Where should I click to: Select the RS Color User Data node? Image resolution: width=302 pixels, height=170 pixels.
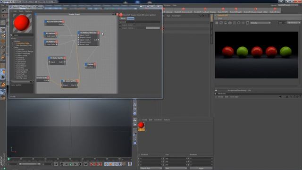54,22
